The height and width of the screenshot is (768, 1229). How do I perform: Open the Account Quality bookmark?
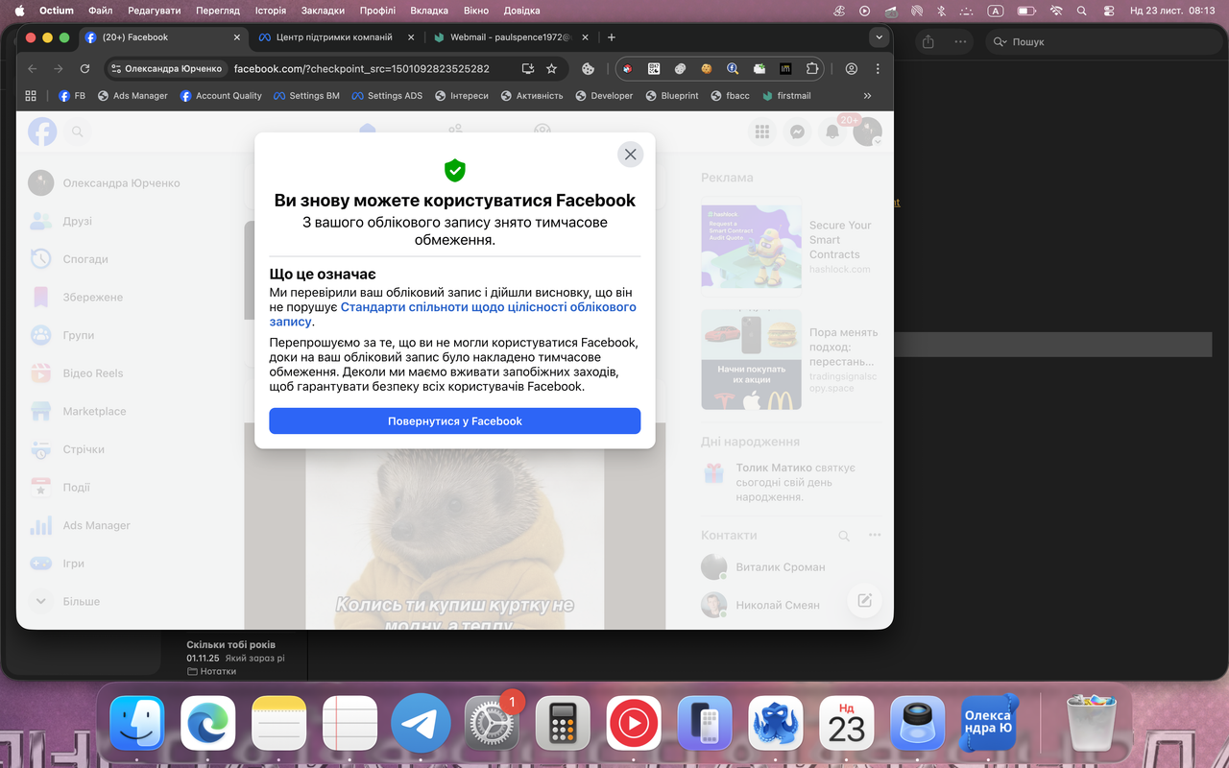[x=221, y=96]
